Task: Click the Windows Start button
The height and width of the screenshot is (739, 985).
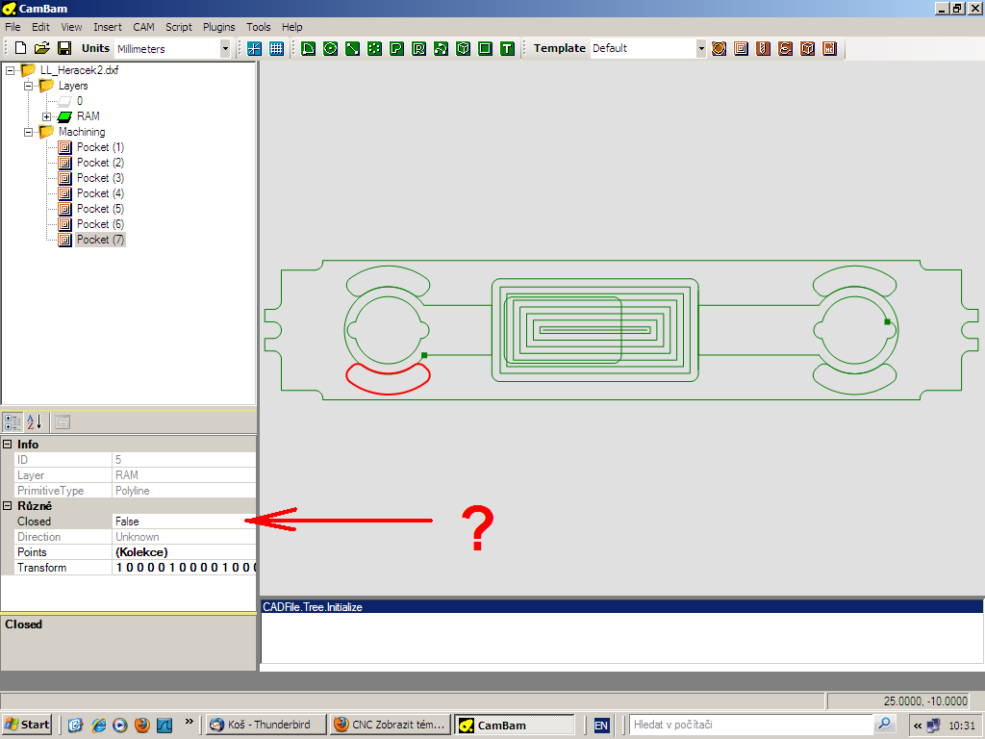Action: (x=27, y=725)
